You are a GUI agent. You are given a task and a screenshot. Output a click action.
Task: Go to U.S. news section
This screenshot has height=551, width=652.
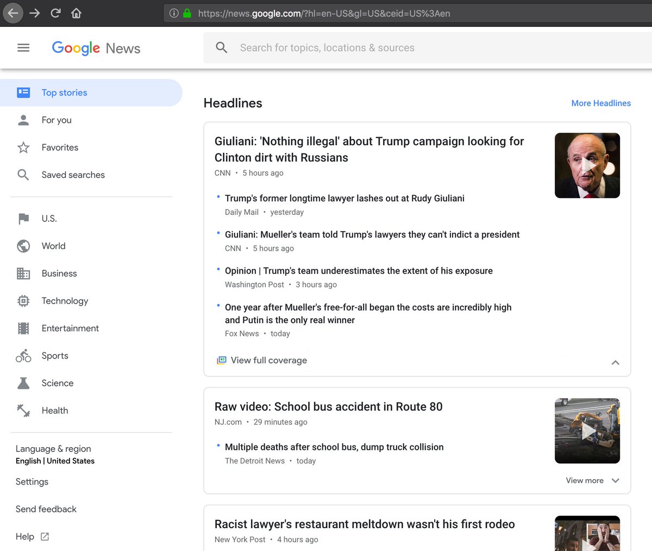click(49, 219)
